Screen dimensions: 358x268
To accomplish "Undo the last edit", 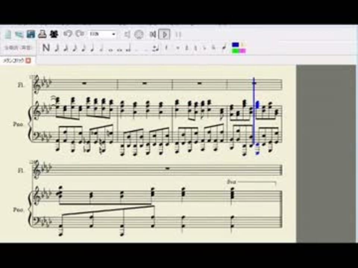I will pos(67,34).
